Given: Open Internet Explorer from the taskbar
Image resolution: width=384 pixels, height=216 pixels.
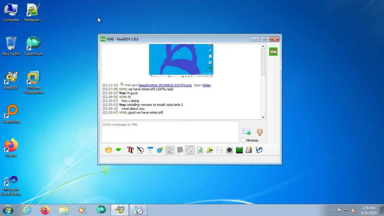Looking at the screenshot, I should (27, 210).
